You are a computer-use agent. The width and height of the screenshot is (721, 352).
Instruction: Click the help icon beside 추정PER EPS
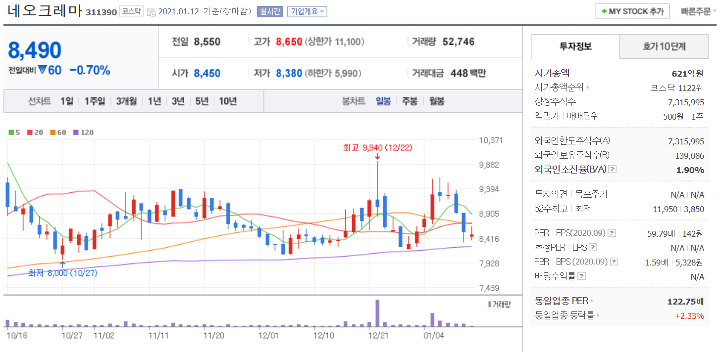click(x=593, y=248)
